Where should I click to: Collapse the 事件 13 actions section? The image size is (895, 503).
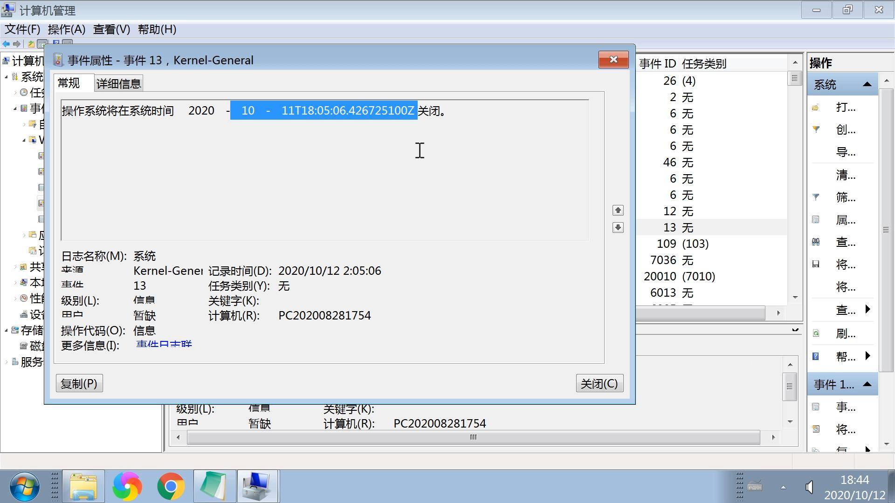coord(867,384)
